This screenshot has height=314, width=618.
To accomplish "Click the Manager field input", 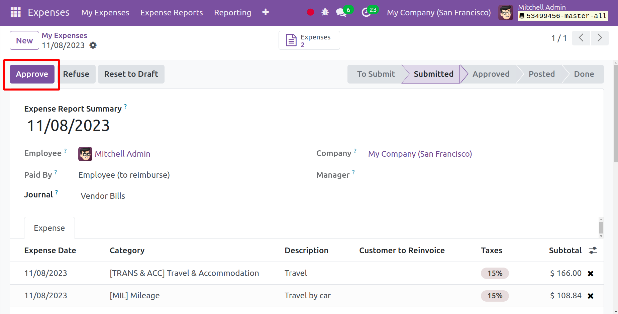I will 478,175.
